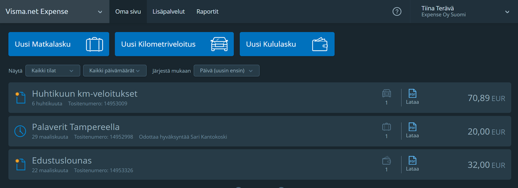Click the 32,00 EUR amount
Screen dimensions: 518x188
coord(486,165)
